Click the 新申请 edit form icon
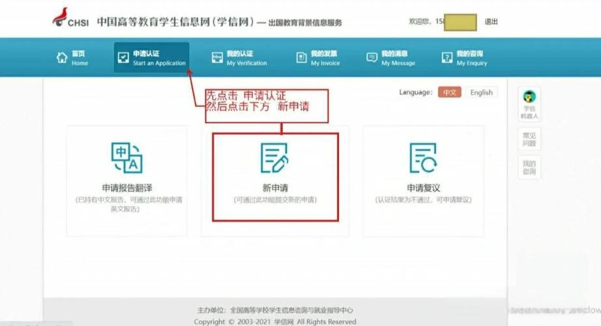The height and width of the screenshot is (326, 601). 274,158
